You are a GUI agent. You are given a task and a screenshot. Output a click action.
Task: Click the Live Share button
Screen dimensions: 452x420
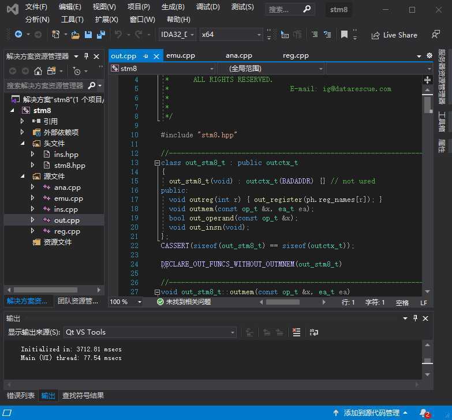394,35
